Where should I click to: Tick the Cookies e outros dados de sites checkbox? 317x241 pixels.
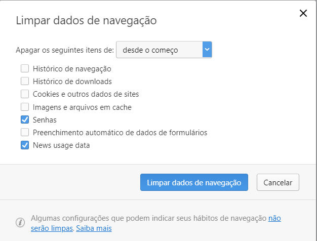coord(25,94)
